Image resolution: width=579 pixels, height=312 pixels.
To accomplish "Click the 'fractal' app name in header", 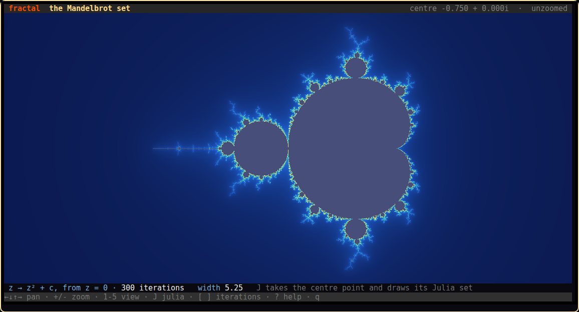I will coord(24,8).
